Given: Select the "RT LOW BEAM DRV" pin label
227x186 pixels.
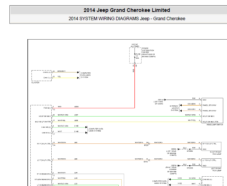Looking at the screenshot, I should click(43, 180).
